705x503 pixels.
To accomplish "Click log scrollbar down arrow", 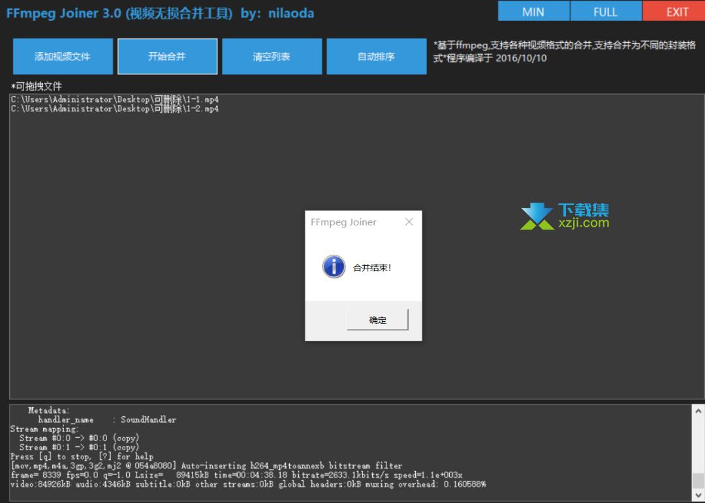I will coord(698,495).
